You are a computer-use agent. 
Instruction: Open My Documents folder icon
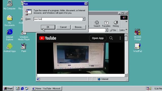pos(10,20)
